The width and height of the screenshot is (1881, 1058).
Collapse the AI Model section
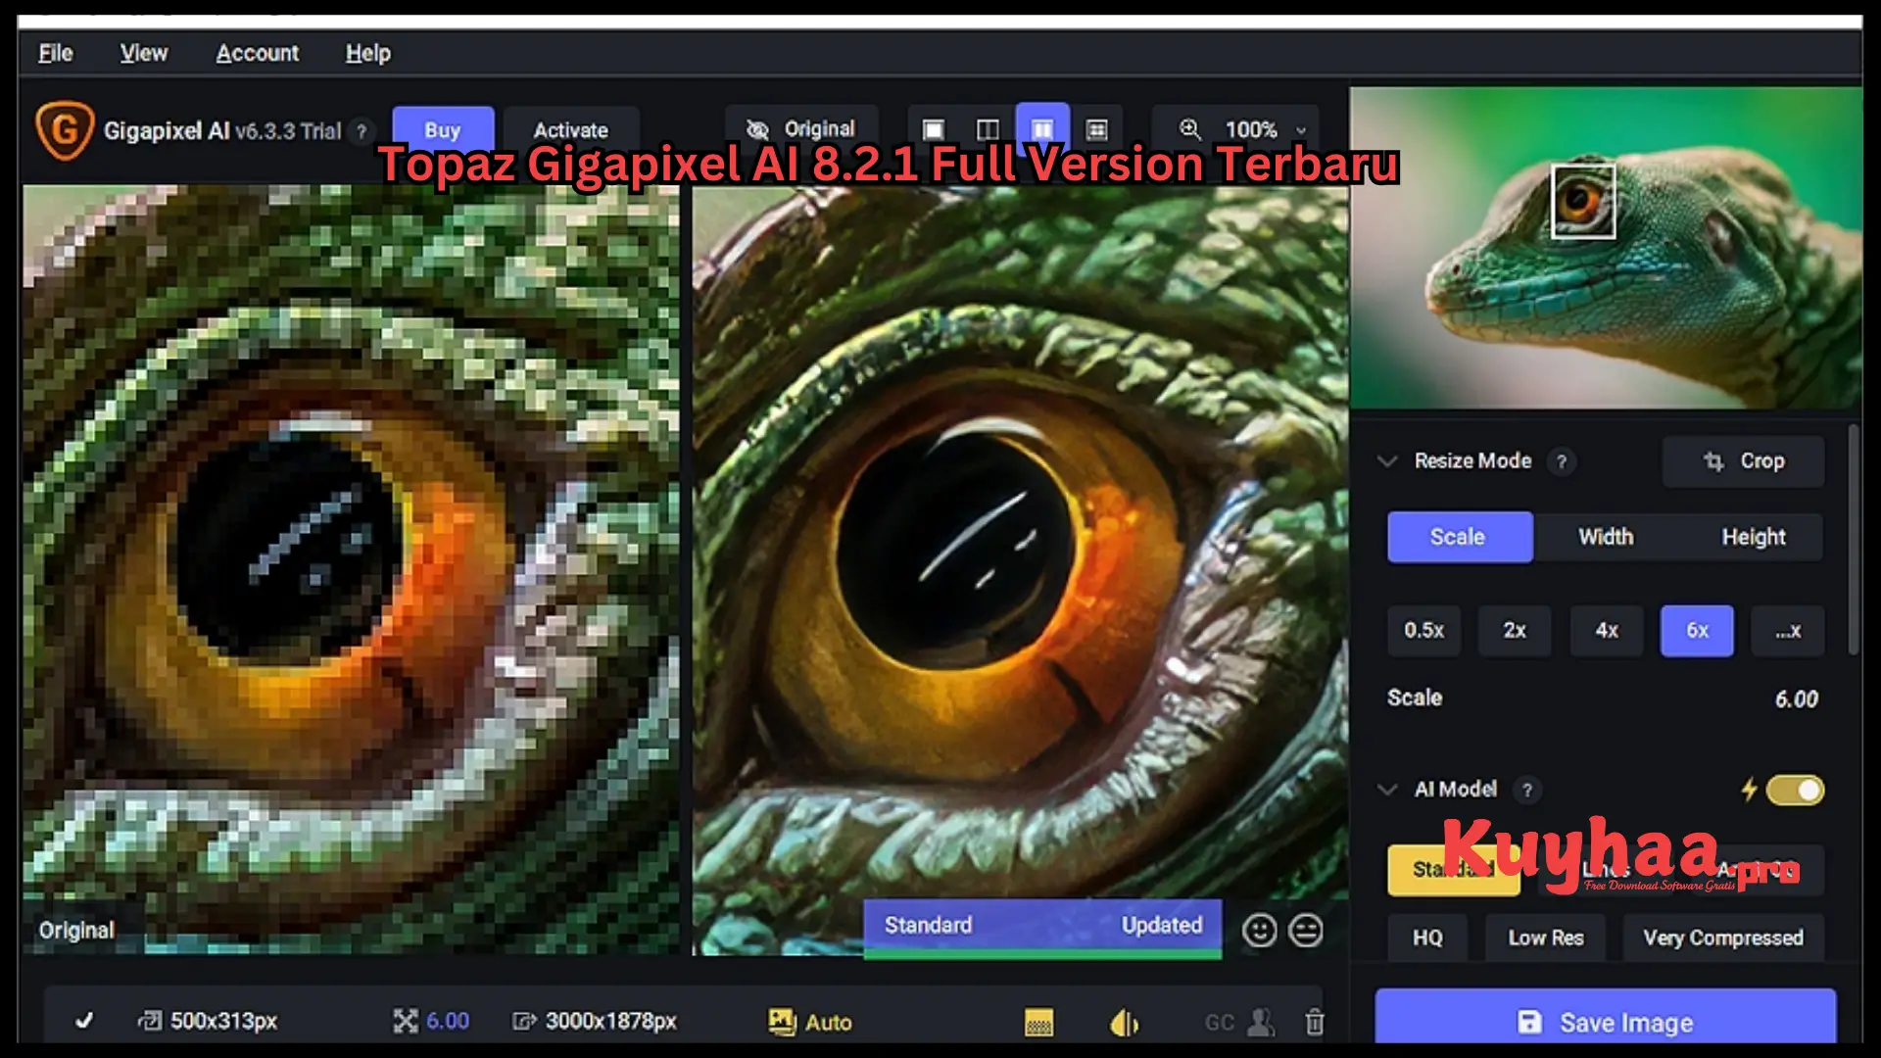click(x=1387, y=790)
